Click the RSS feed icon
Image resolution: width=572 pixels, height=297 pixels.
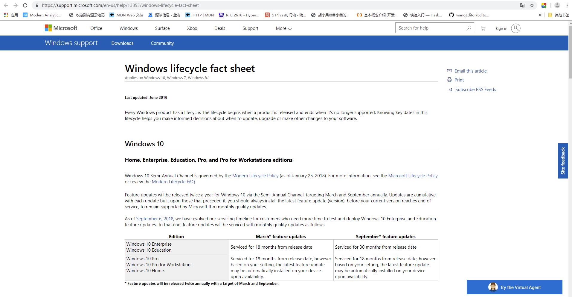pyautogui.click(x=450, y=90)
